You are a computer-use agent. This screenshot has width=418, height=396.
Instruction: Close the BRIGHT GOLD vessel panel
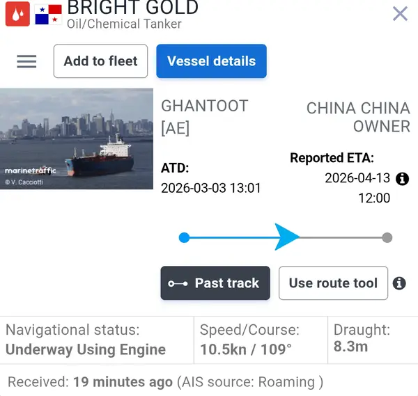[400, 14]
